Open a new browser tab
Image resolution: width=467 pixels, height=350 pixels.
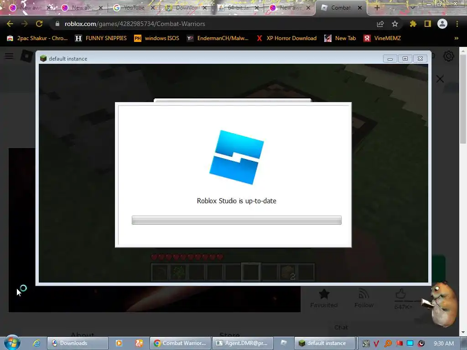377,8
